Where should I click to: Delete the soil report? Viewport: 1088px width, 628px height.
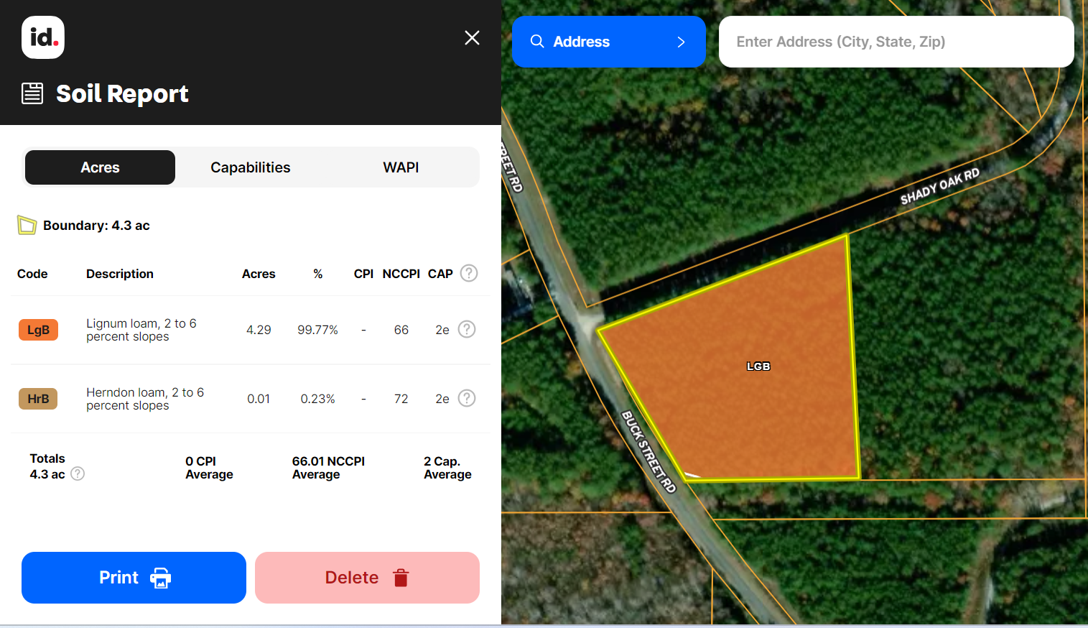(367, 578)
